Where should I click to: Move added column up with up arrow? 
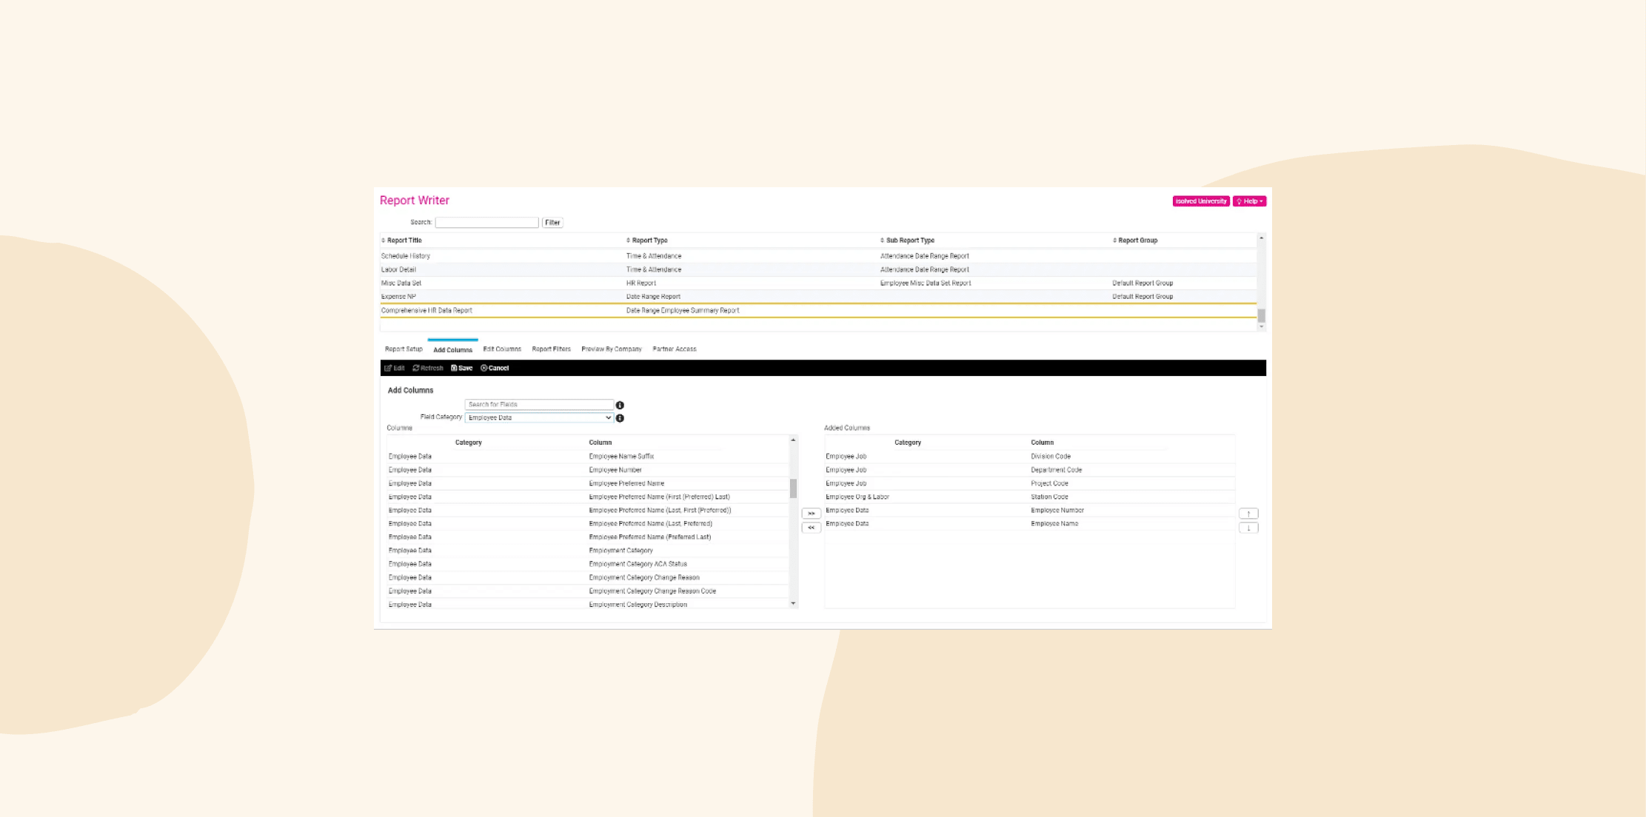pos(1248,514)
